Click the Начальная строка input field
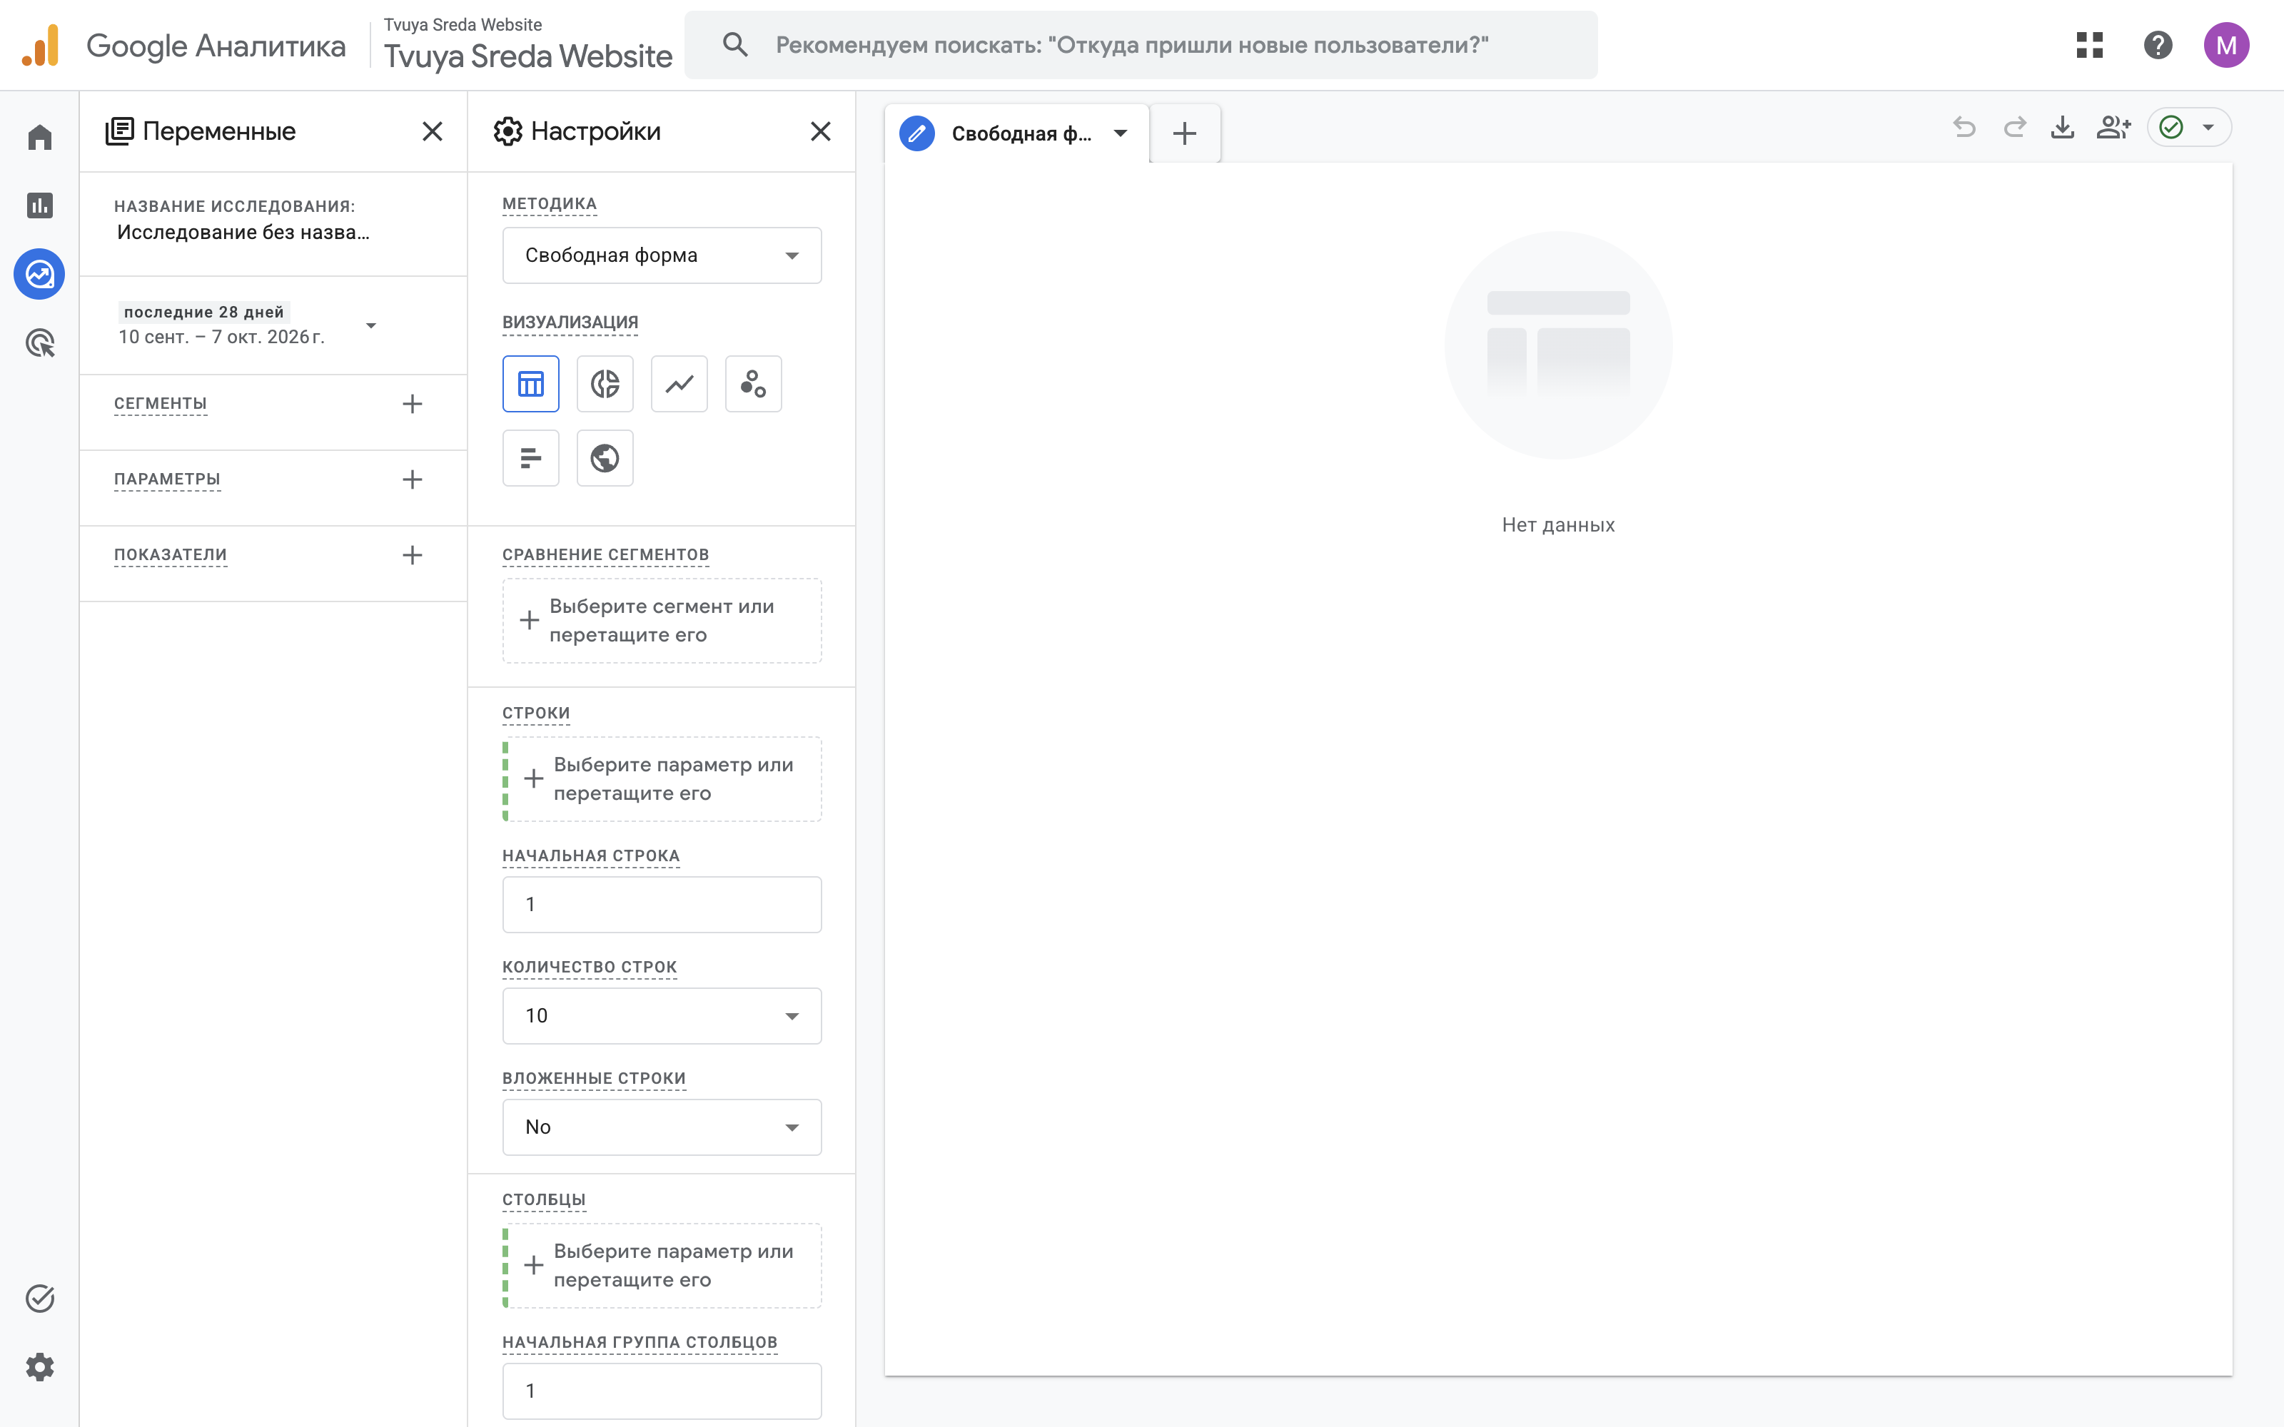Screen dimensions: 2284x1427 662,904
